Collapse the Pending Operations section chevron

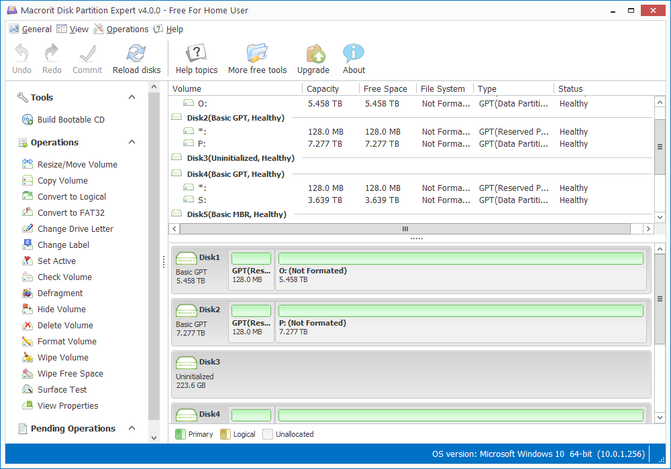132,428
